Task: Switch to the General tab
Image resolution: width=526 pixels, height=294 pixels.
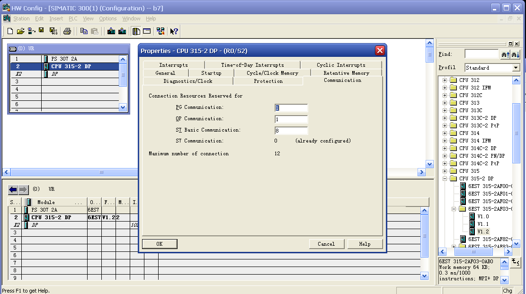Action: [x=165, y=73]
